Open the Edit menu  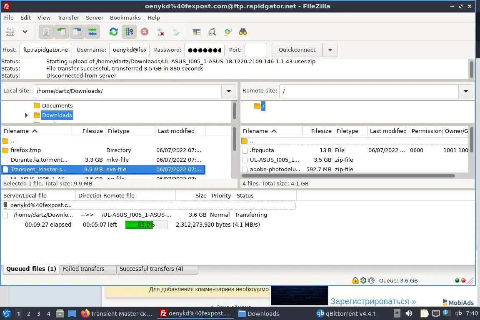pos(25,17)
